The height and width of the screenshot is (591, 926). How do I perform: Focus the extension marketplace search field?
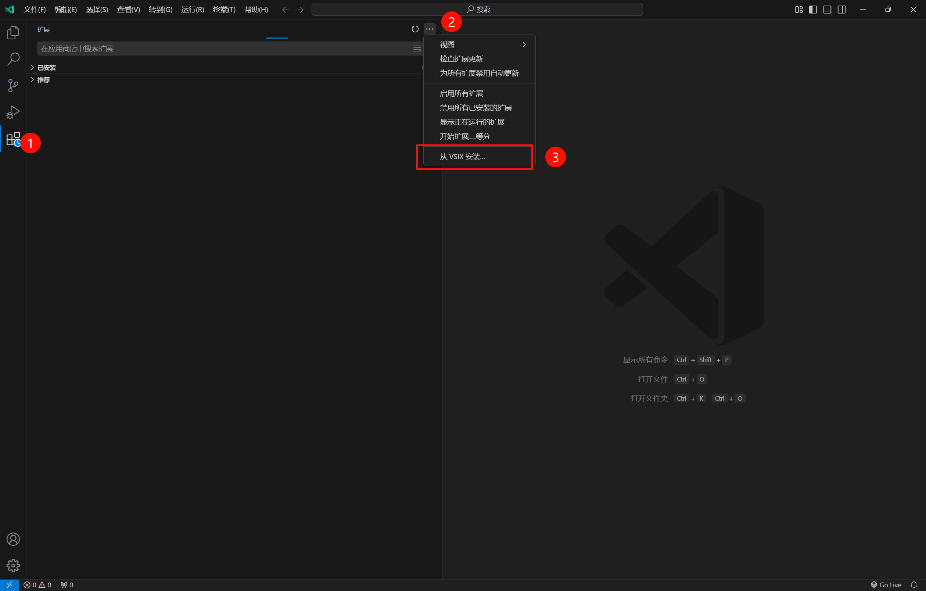point(223,49)
